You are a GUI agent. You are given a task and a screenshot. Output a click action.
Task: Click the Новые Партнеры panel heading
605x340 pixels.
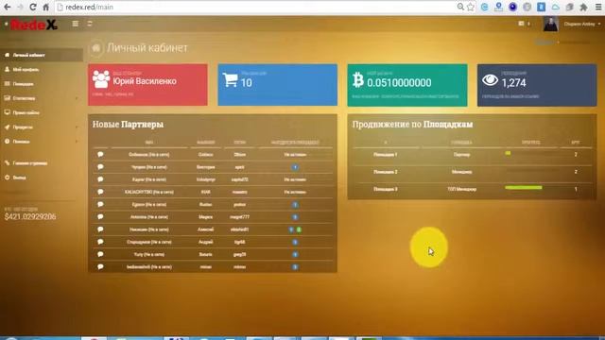128,124
